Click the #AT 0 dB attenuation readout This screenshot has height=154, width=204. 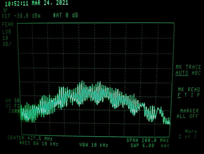tap(65, 15)
